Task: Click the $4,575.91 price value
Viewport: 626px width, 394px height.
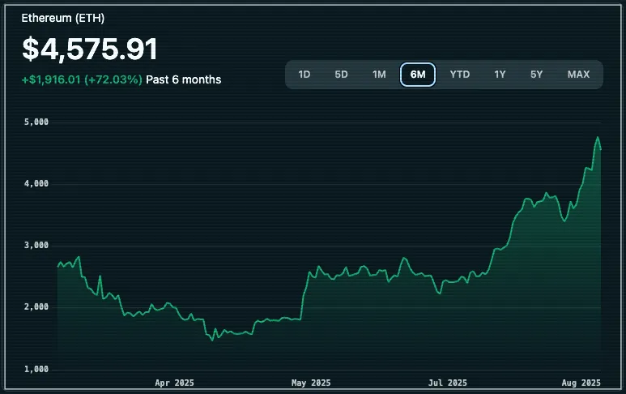Action: 90,49
